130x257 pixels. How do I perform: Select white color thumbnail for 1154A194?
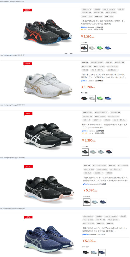click(x=92, y=48)
